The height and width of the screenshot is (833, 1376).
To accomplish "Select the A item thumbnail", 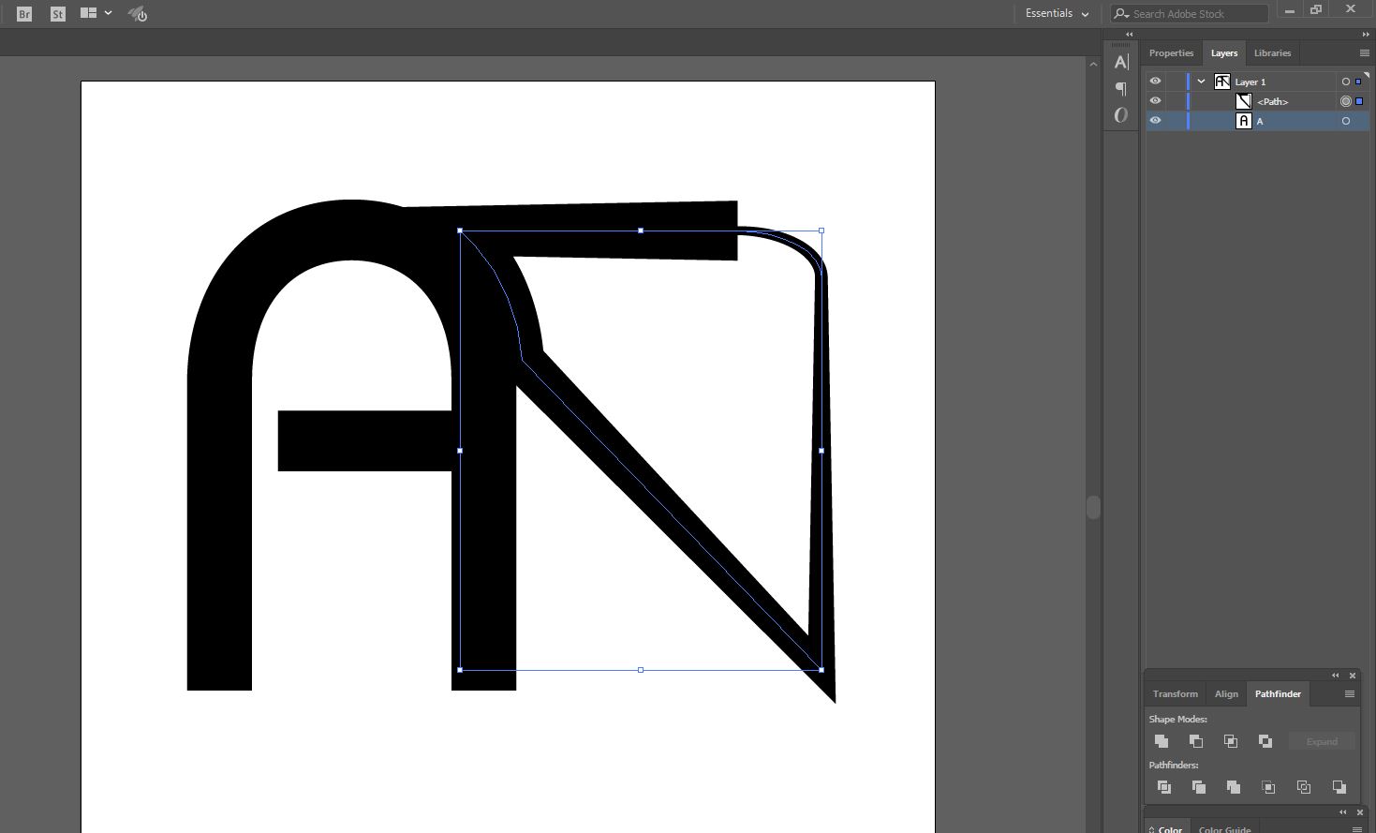I will pyautogui.click(x=1243, y=121).
